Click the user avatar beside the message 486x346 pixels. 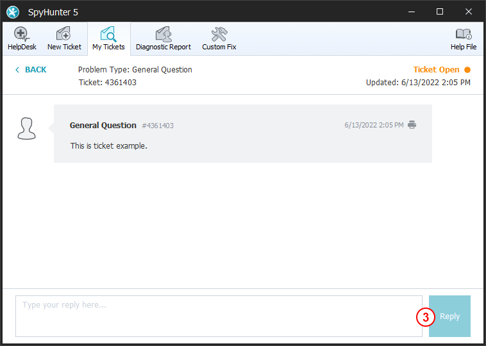point(26,128)
